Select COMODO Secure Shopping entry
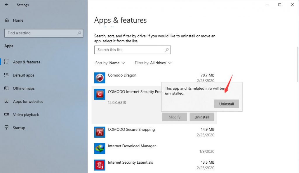This screenshot has width=299, height=173. pos(154,132)
